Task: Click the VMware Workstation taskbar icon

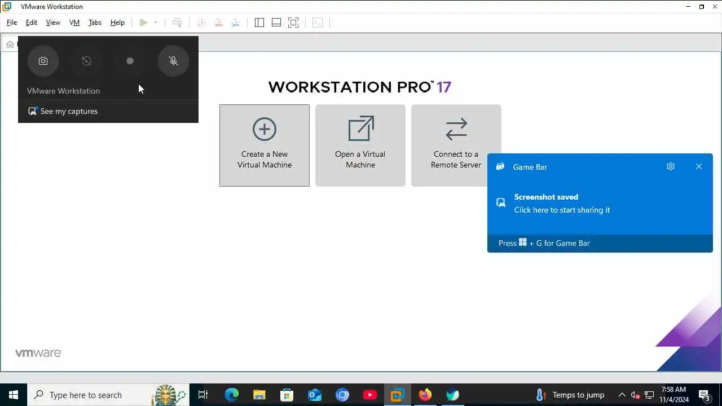Action: tap(397, 395)
